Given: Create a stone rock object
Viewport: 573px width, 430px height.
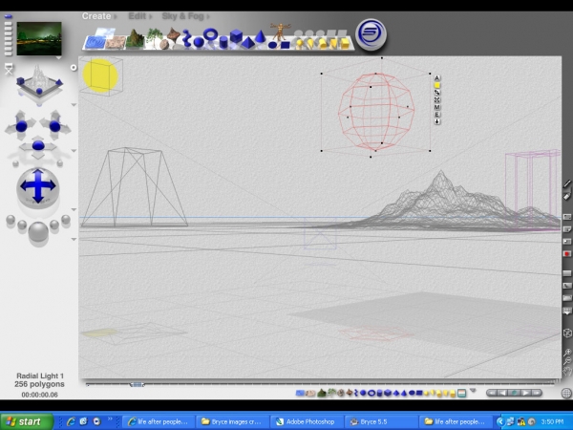Looking at the screenshot, I should click(x=164, y=45).
